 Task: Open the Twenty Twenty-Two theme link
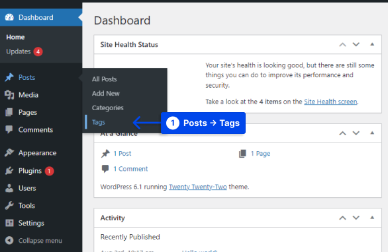point(198,187)
